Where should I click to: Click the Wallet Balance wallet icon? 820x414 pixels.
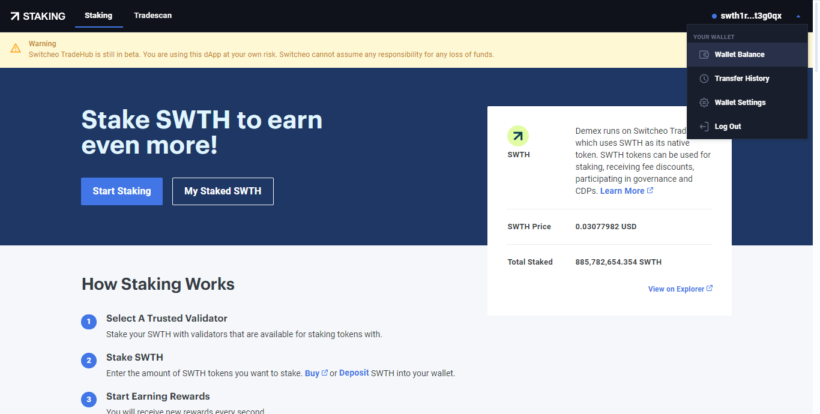tap(704, 55)
